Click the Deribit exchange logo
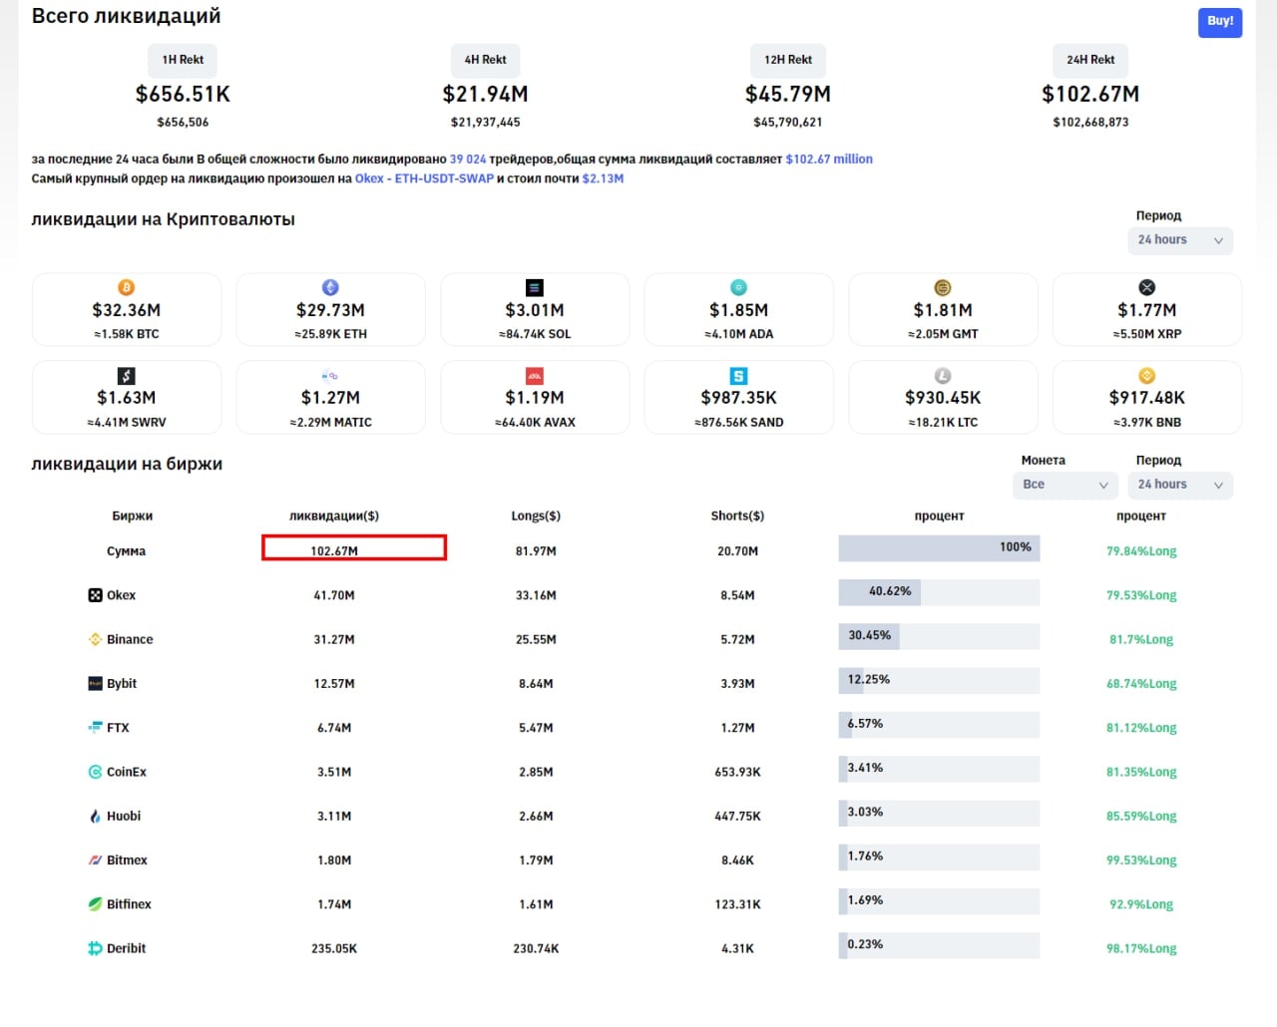 tap(96, 948)
